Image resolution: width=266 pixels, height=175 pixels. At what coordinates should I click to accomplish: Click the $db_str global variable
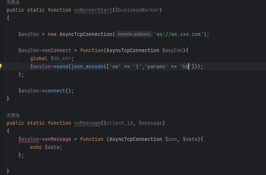point(61,58)
